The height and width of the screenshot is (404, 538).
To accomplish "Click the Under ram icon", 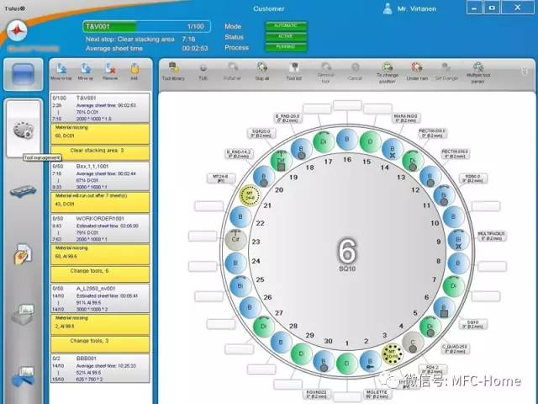I will pos(416,70).
